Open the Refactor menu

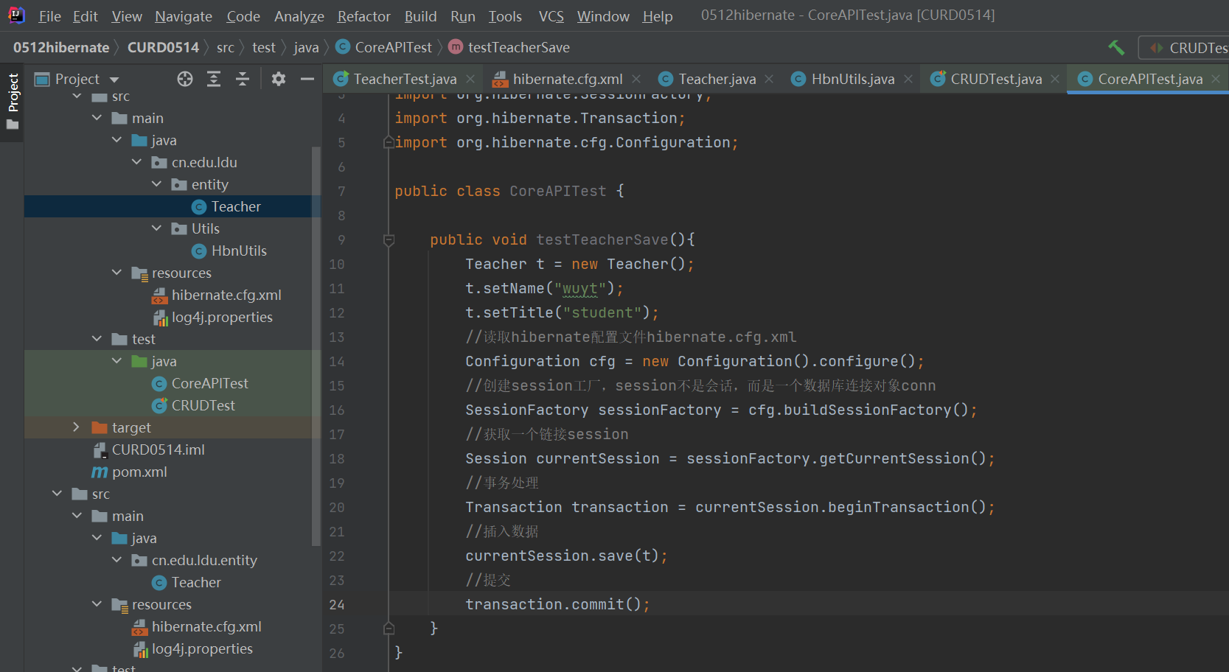364,16
